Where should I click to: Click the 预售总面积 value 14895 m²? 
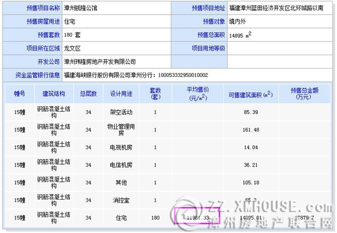click(x=240, y=35)
